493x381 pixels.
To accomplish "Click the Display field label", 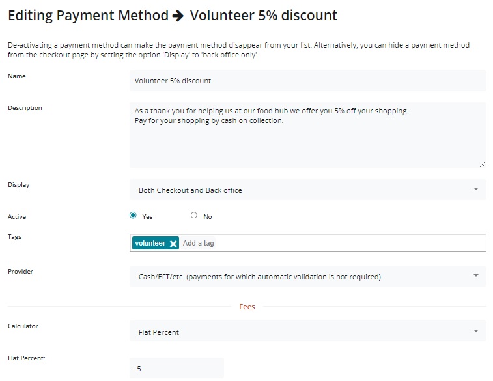I will tap(19, 184).
